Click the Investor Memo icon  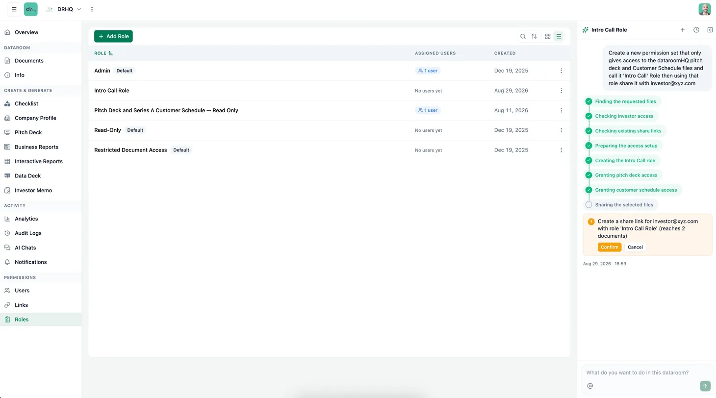[7, 190]
